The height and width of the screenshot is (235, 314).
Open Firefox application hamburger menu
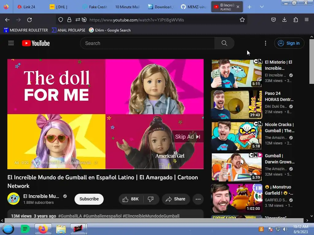[x=307, y=20]
